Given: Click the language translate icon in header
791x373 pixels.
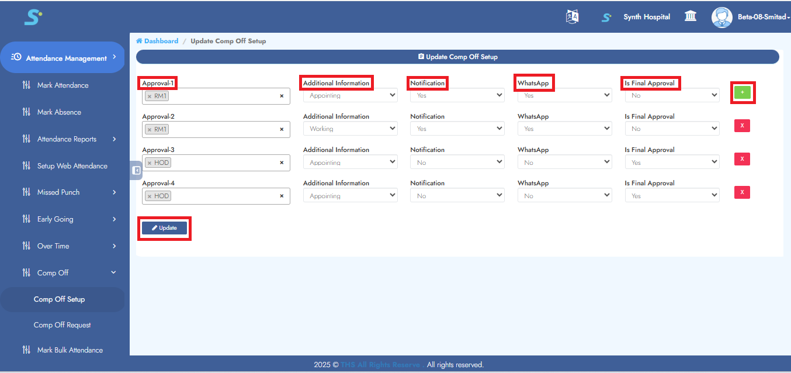Looking at the screenshot, I should (572, 17).
